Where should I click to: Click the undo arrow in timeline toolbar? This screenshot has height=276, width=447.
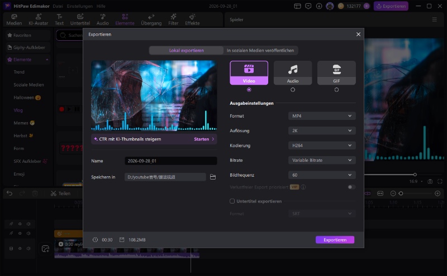(x=9, y=193)
